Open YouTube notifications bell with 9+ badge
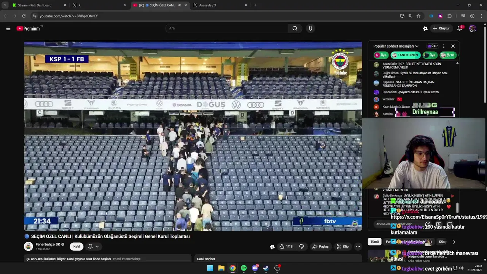 (460, 28)
